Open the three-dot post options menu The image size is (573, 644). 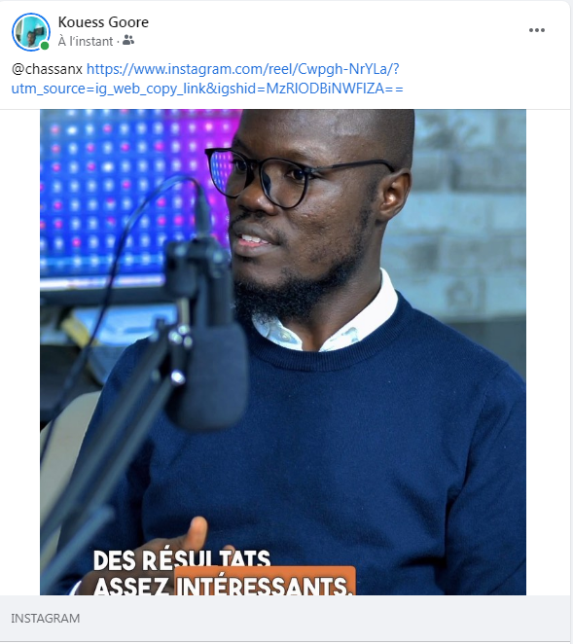click(536, 30)
